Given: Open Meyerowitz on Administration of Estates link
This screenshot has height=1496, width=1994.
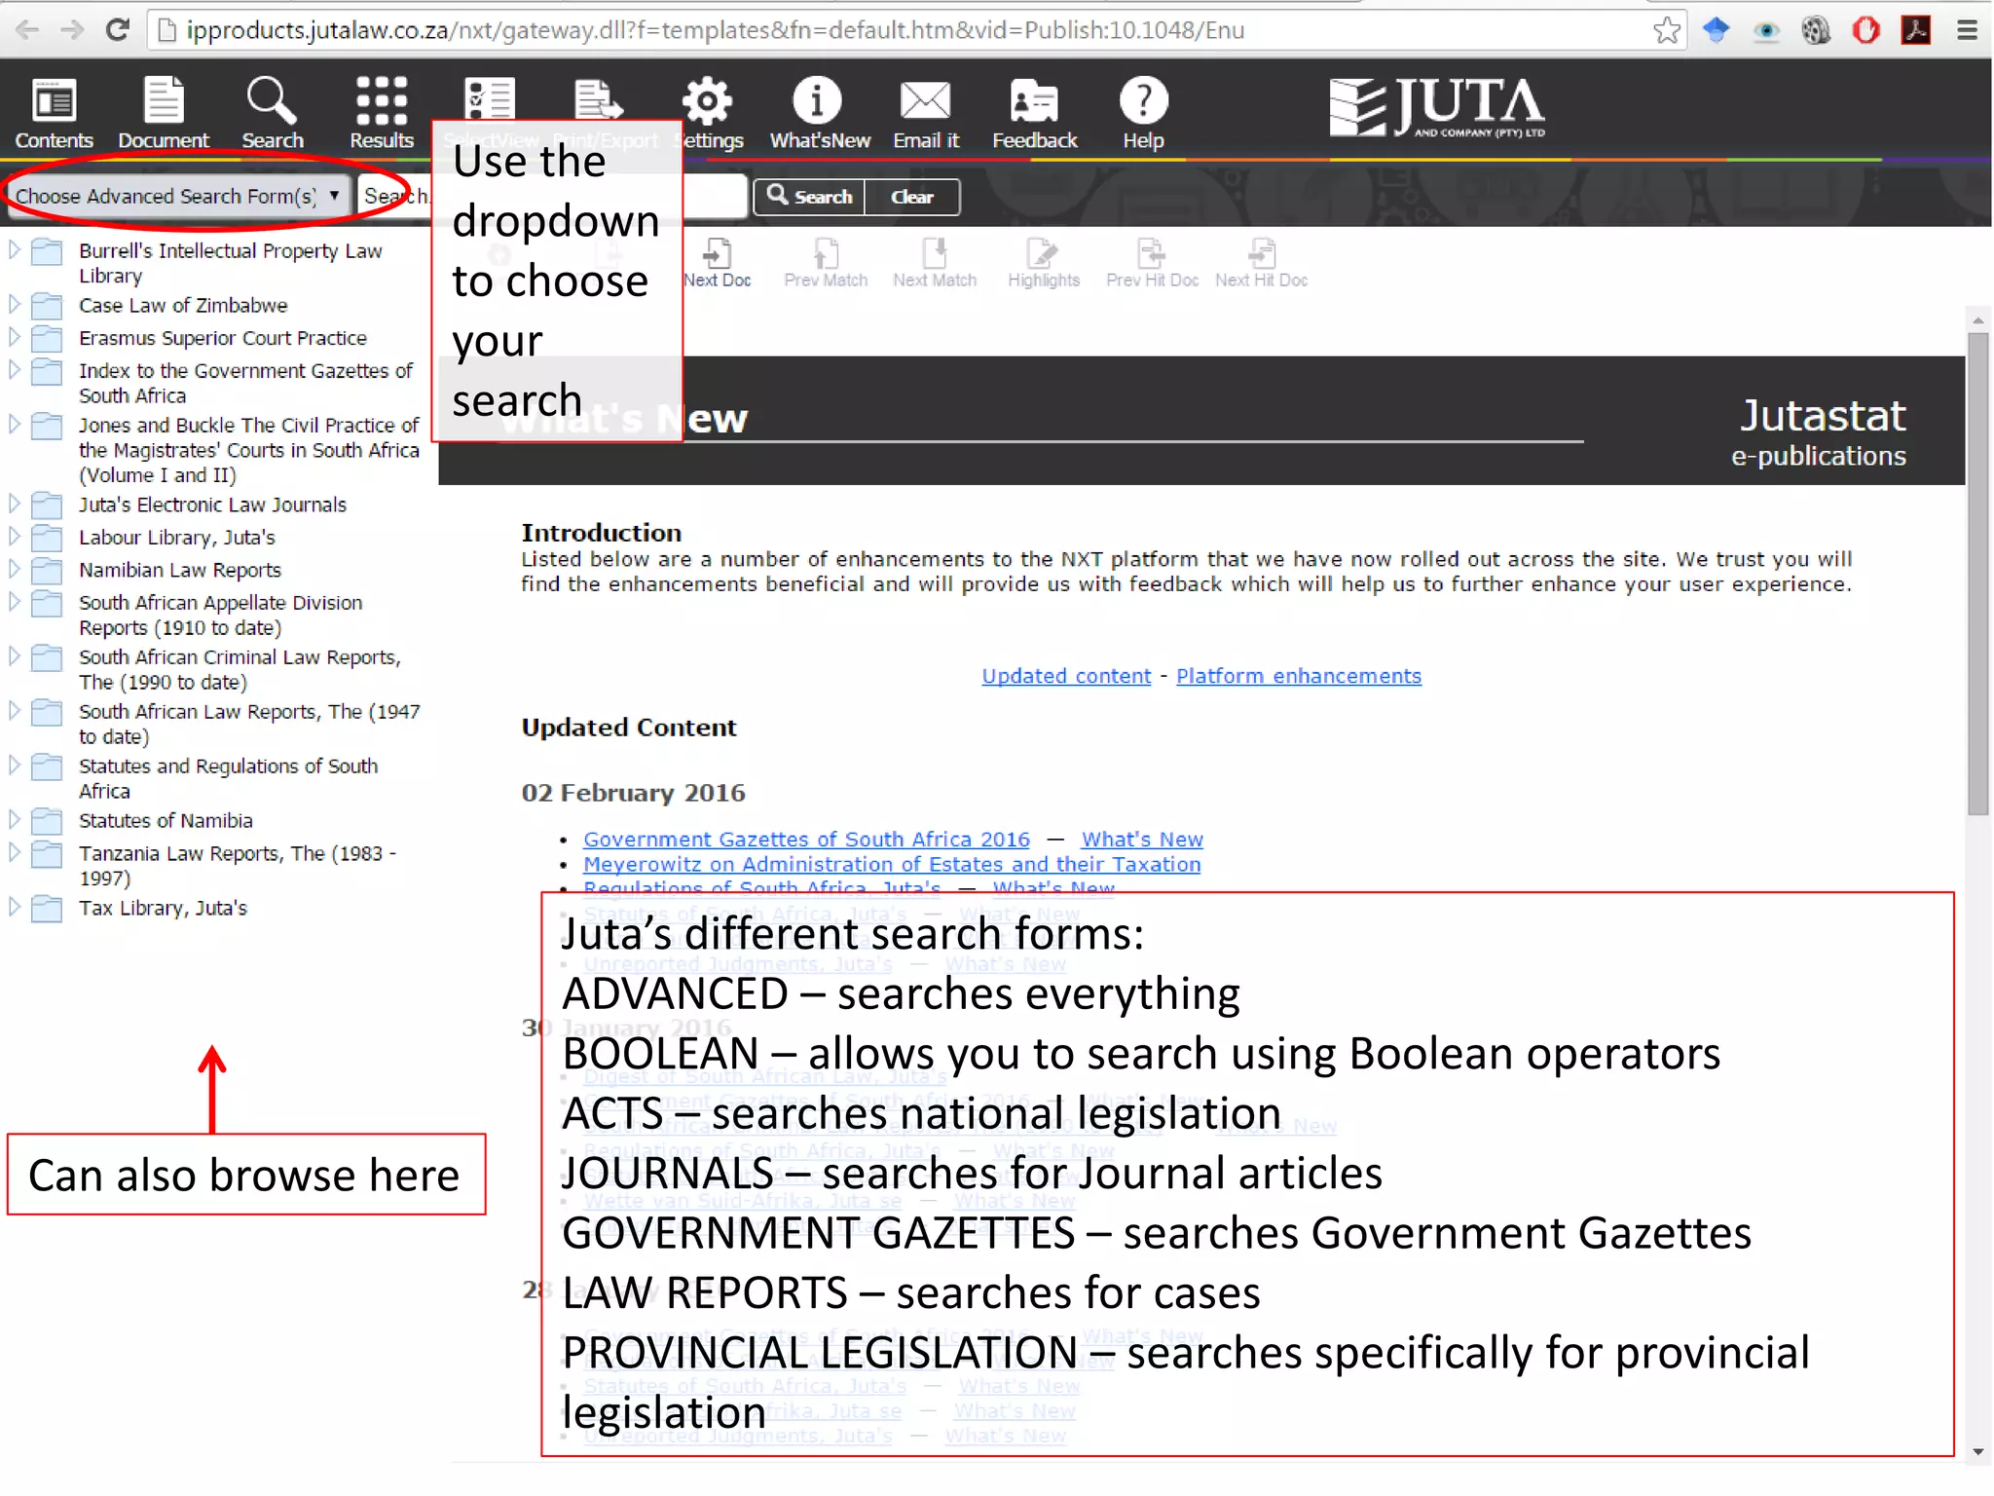Looking at the screenshot, I should pyautogui.click(x=892, y=864).
